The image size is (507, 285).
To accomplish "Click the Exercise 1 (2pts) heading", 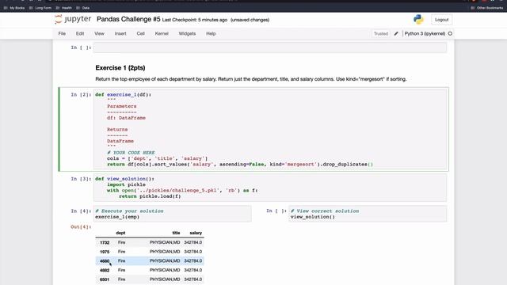I will (120, 68).
